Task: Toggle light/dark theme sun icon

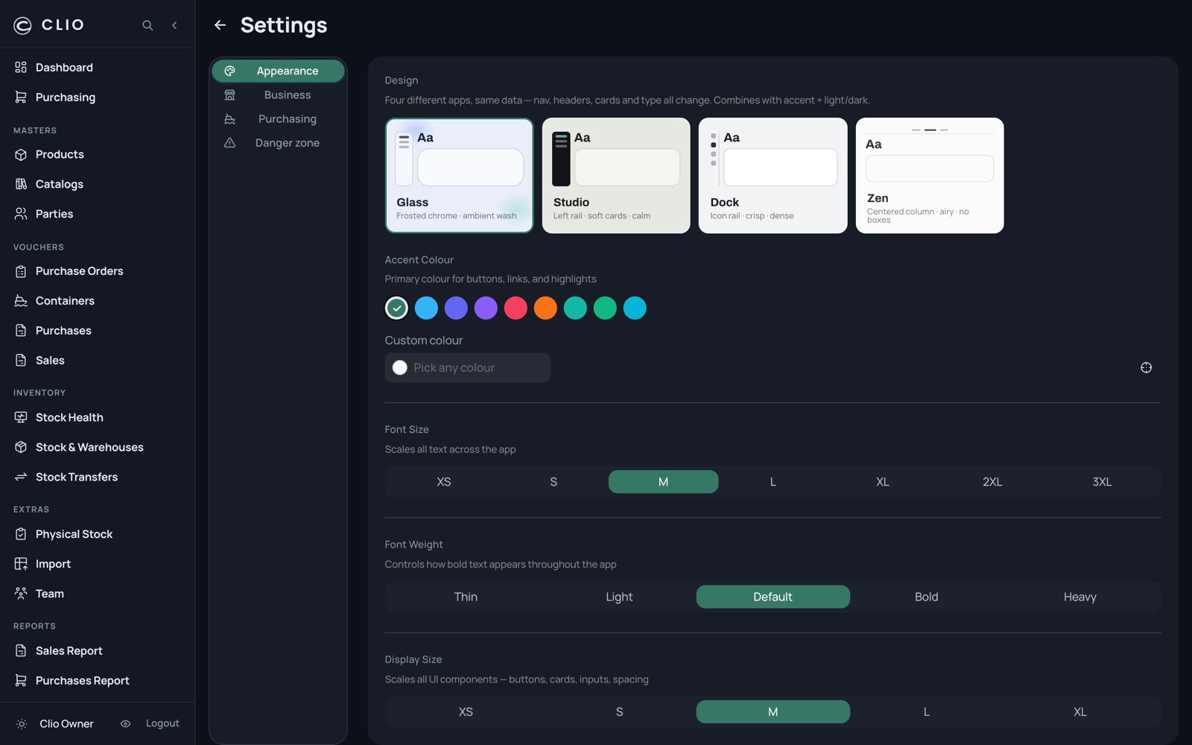Action: coord(22,724)
